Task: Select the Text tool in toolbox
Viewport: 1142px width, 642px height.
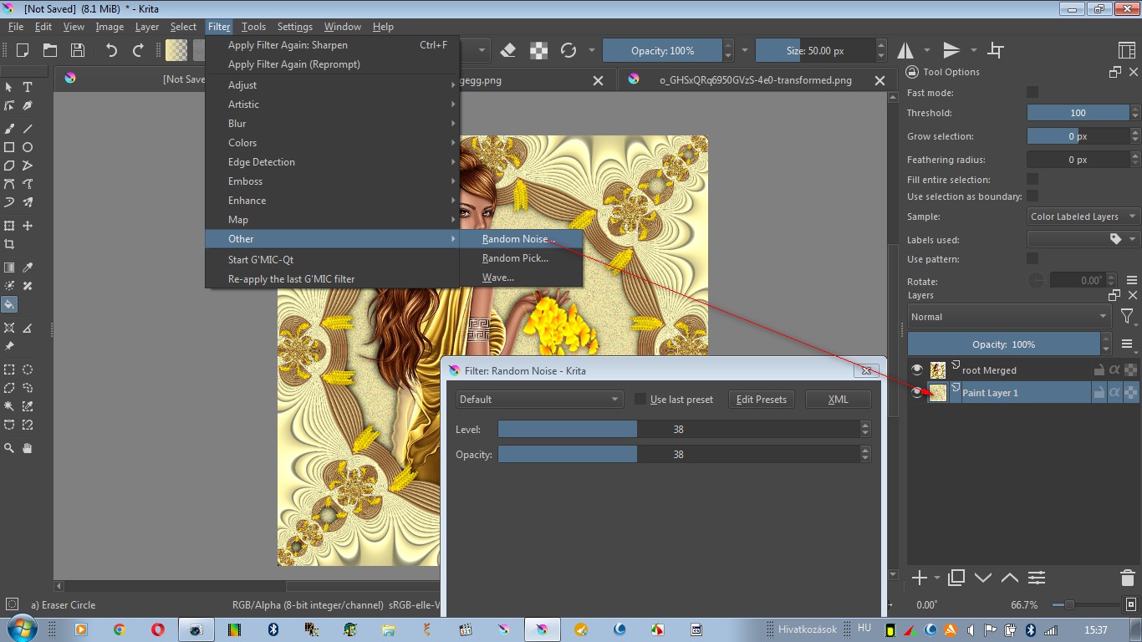Action: [x=28, y=87]
